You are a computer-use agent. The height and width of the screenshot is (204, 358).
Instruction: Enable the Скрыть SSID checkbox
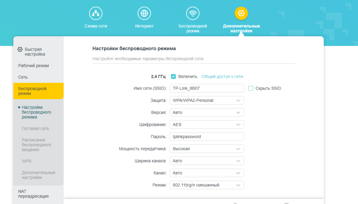pos(251,88)
